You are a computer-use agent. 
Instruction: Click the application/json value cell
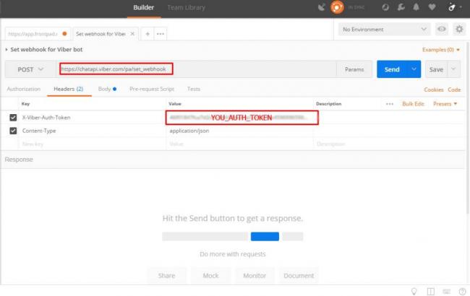pos(239,131)
